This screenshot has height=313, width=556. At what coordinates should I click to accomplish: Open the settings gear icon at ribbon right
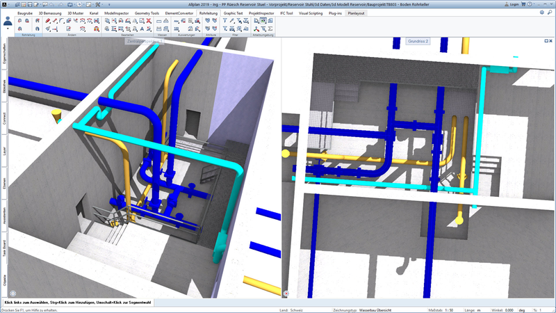541,13
